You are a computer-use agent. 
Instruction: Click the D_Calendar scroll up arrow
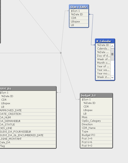[112, 46]
